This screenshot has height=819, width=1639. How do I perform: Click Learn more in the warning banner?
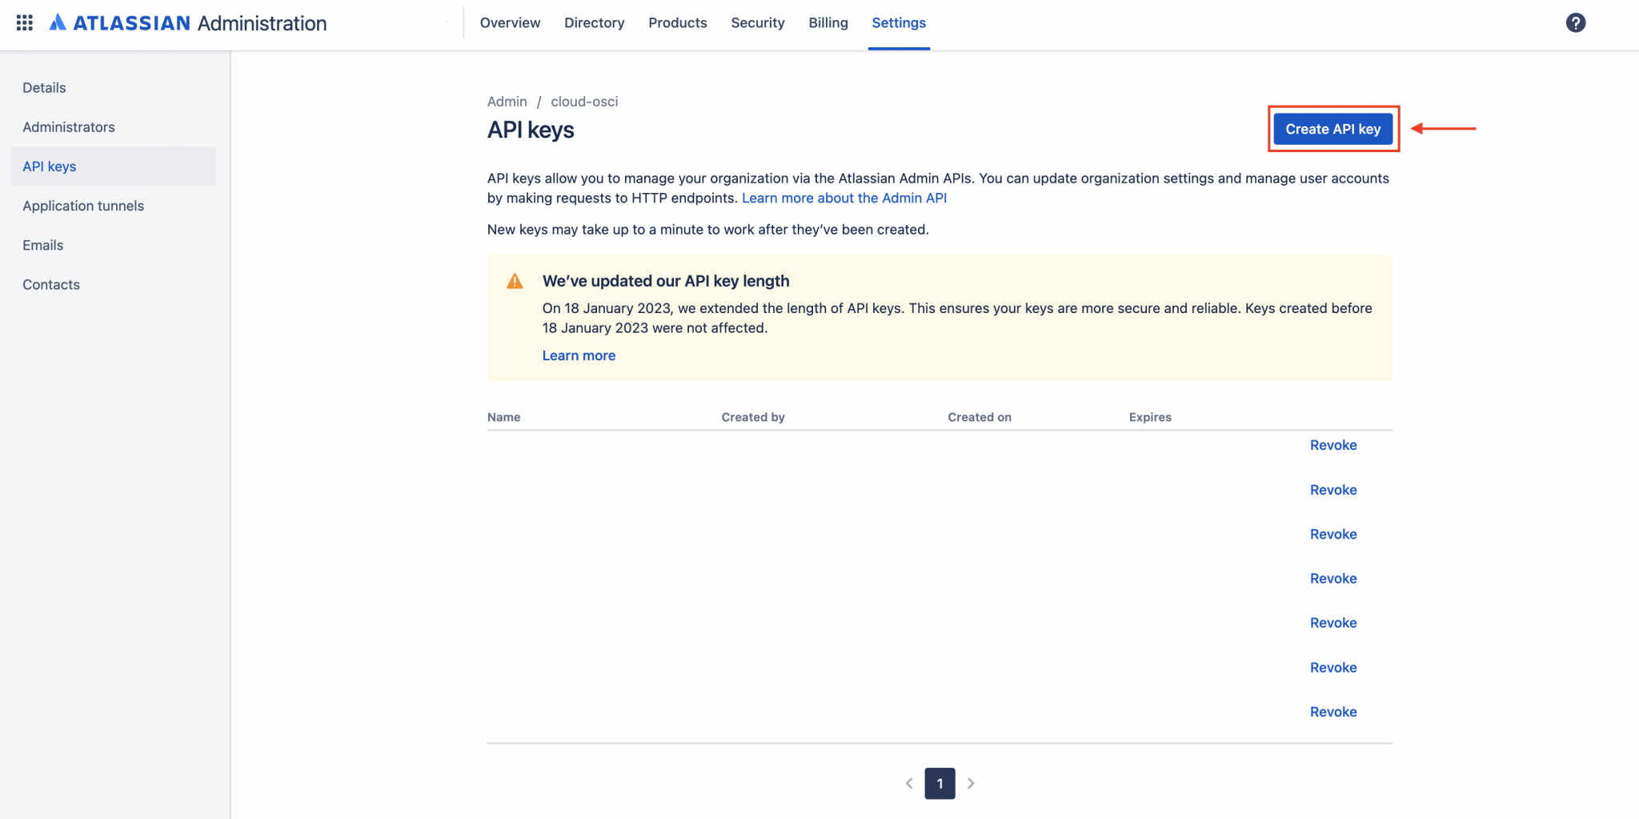pyautogui.click(x=579, y=355)
